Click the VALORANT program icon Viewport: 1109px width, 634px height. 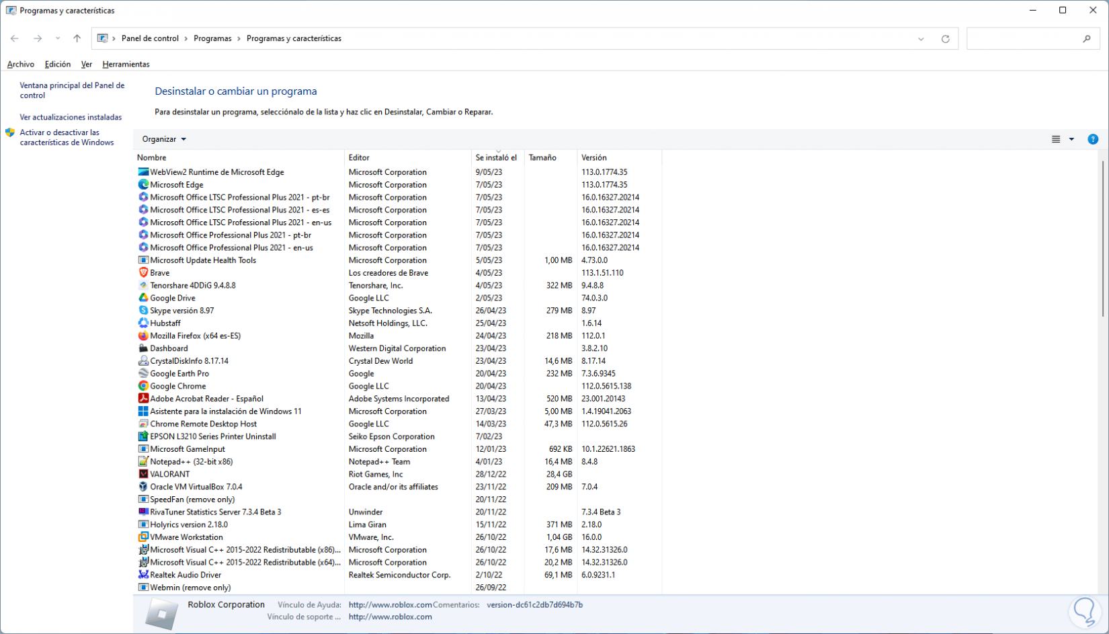coord(143,474)
